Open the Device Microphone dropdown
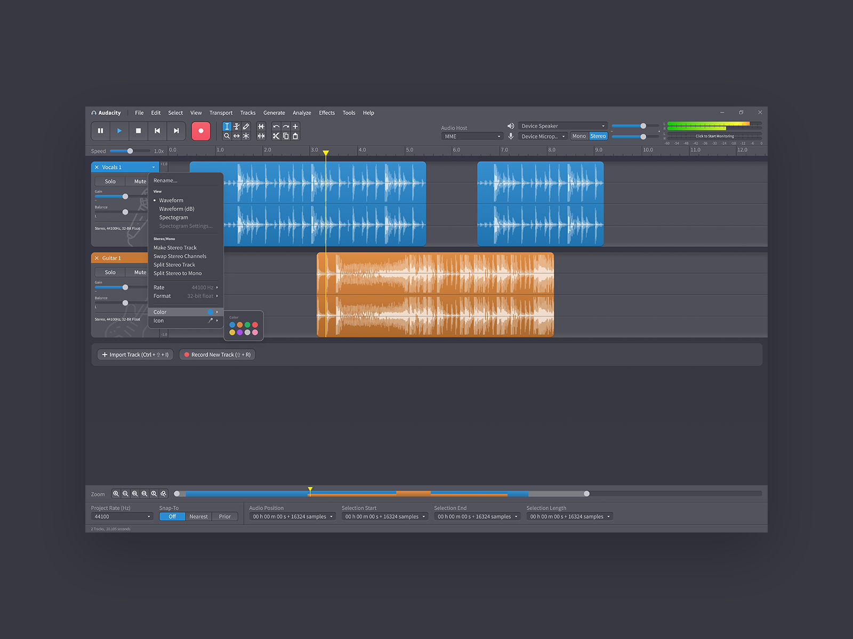Viewport: 853px width, 639px height. click(543, 136)
